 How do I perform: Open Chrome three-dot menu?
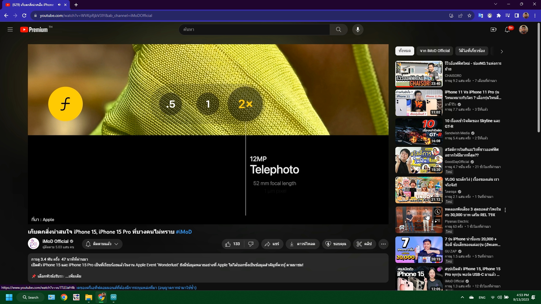(x=535, y=15)
